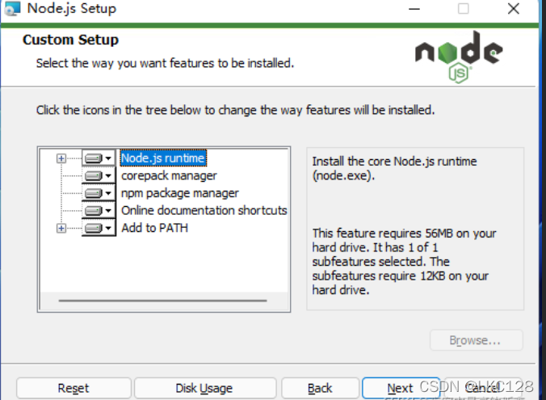Close the Node.js Setup window
Viewport: 546px width, 400px height.
(x=513, y=9)
